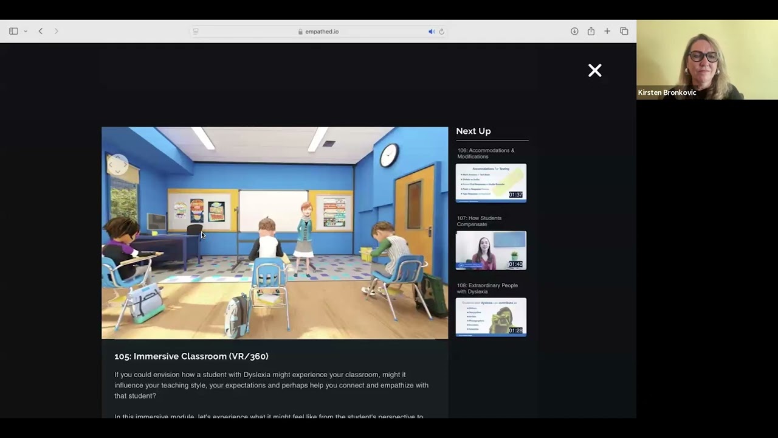Mute the tab audio speaker icon

coord(432,32)
